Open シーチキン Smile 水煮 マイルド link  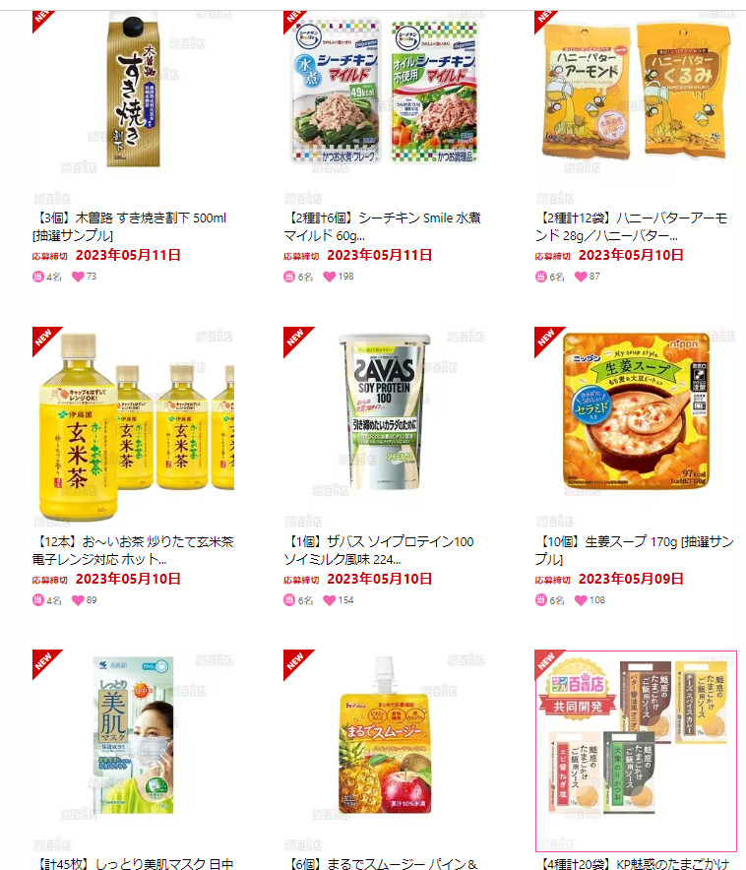tap(382, 226)
